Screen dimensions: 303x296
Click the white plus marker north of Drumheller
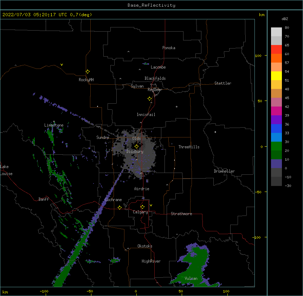pyautogui.click(x=215, y=132)
